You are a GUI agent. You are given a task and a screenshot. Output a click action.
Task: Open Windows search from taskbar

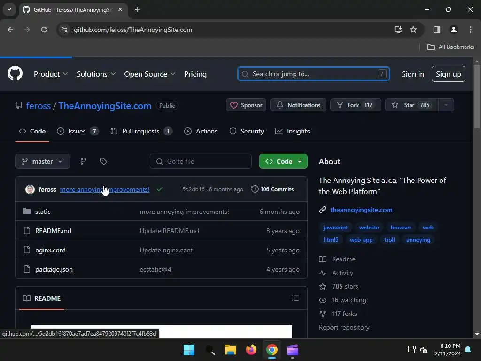pos(210,350)
